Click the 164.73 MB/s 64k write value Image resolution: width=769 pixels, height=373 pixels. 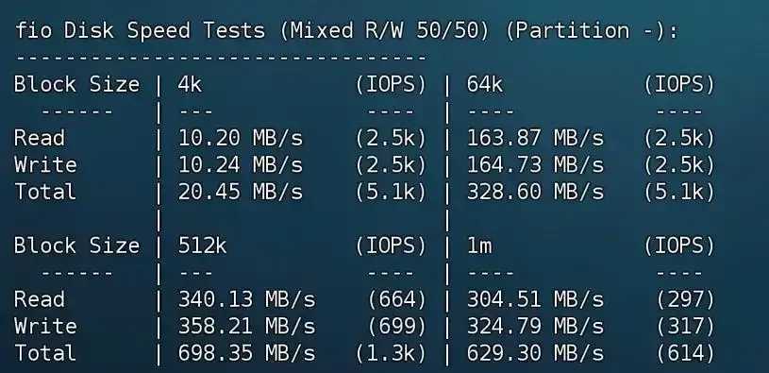535,165
